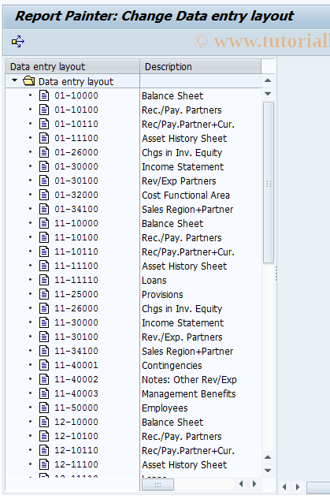Click document icon for layout 11-10110
Image resolution: width=330 pixels, height=499 pixels.
point(44,251)
